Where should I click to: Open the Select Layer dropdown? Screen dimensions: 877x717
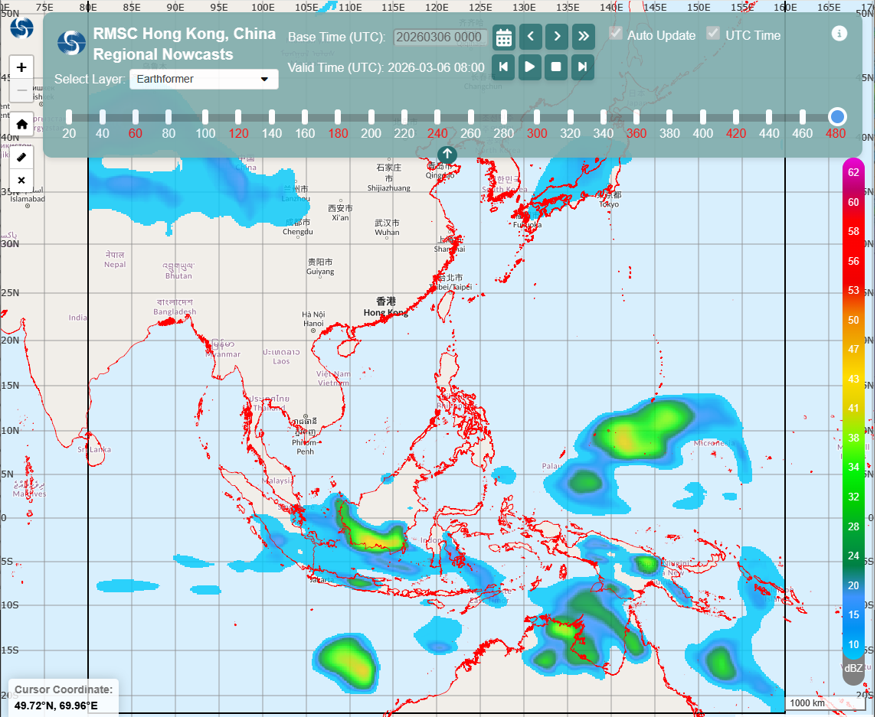coord(204,79)
